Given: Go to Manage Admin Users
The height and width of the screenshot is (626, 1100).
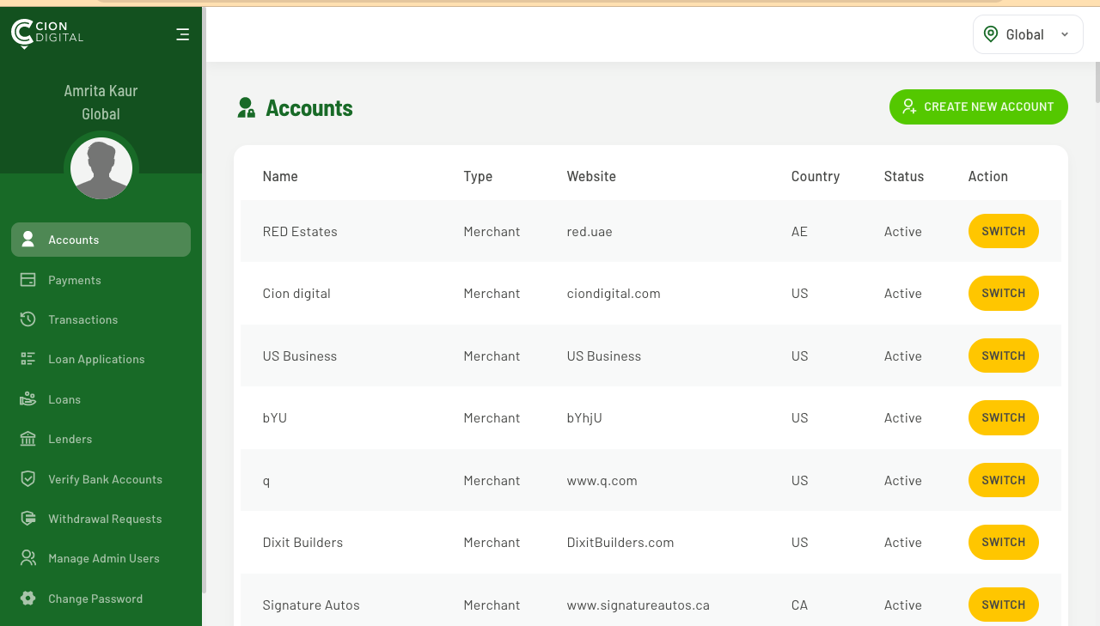Looking at the screenshot, I should coord(103,558).
